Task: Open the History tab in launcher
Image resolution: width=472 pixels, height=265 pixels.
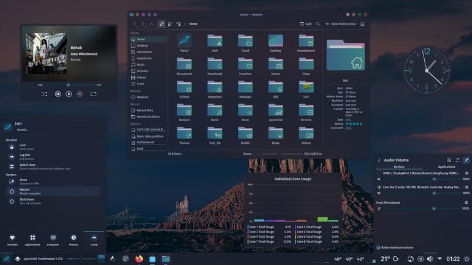Action: point(74,241)
